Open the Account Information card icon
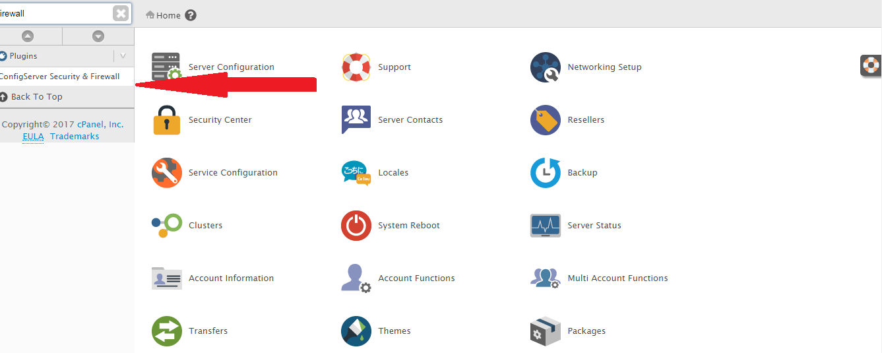Image resolution: width=882 pixels, height=353 pixels. coord(166,278)
